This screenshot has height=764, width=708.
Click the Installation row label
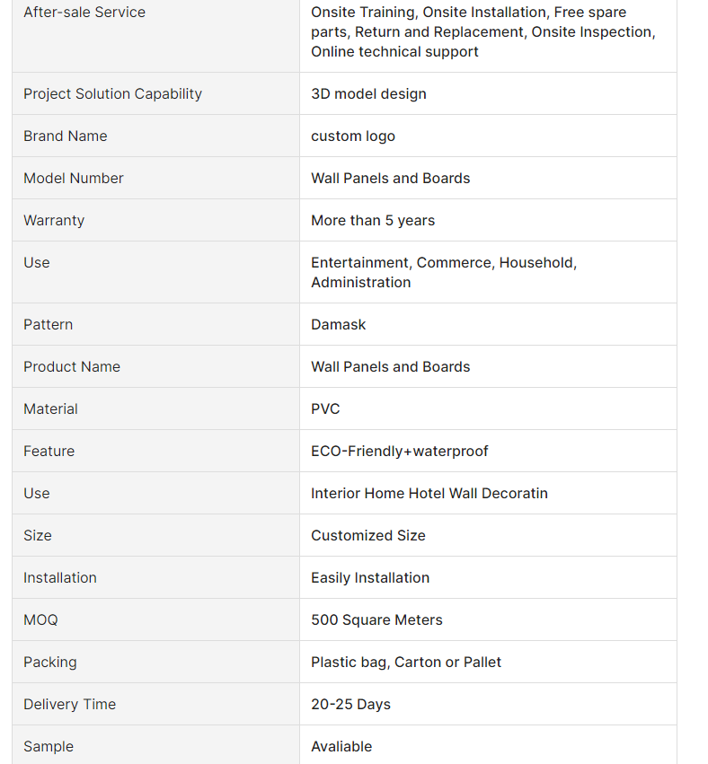click(60, 577)
